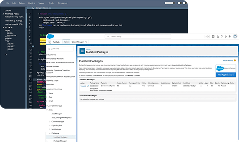Open the Setup gear icon
This screenshot has height=142, width=239.
coord(226,36)
